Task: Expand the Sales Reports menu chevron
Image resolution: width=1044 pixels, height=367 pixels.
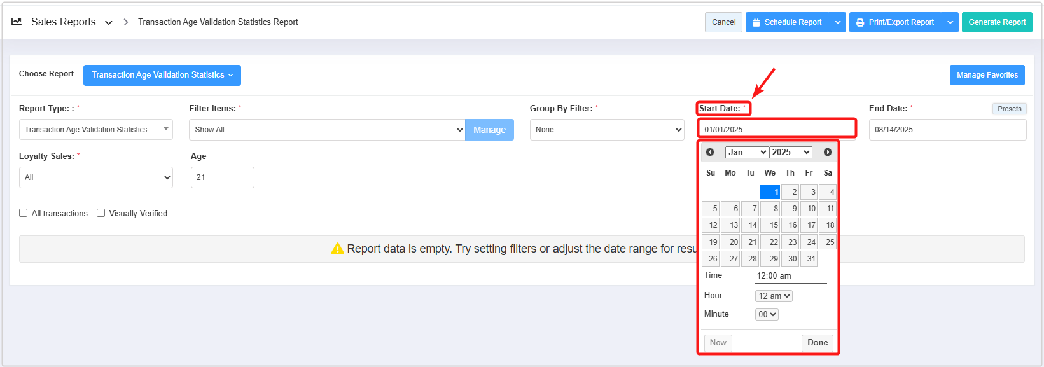Action: (x=109, y=22)
